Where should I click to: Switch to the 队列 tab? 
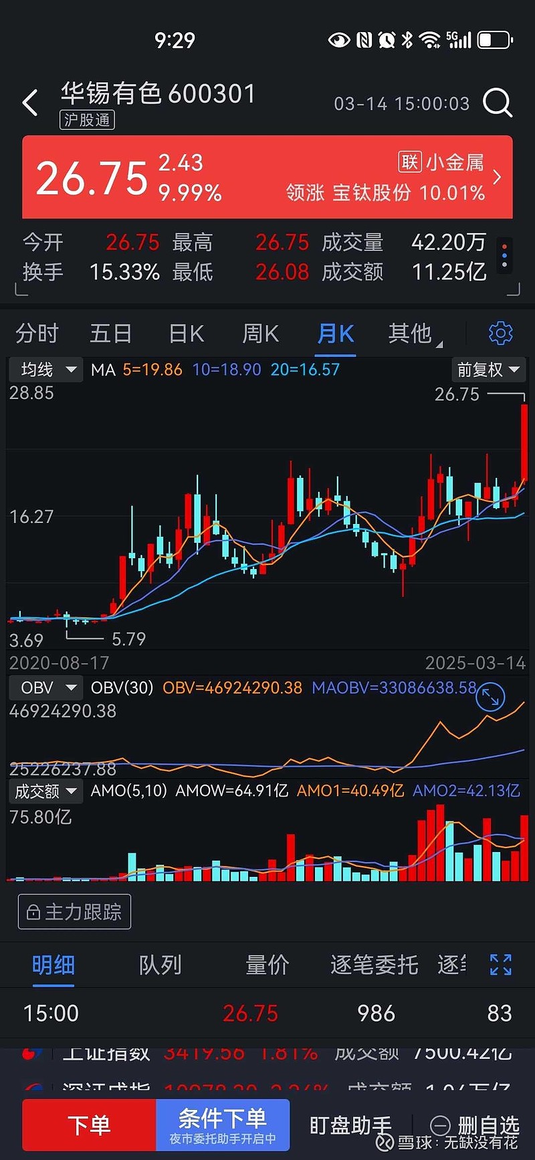[x=160, y=965]
